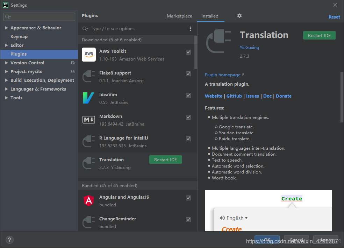Open the Doc link
Screen dimensions: 344x248
(267, 96)
